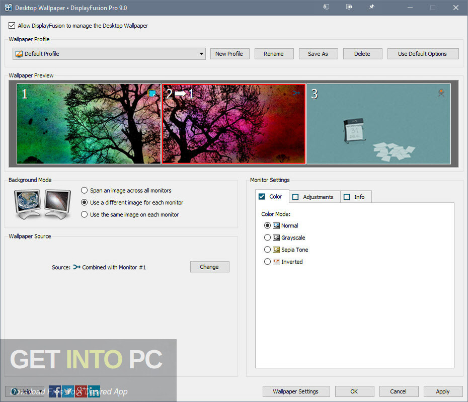Image resolution: width=468 pixels, height=402 pixels.
Task: Choose Inverted color mode radio button
Action: pyautogui.click(x=267, y=262)
